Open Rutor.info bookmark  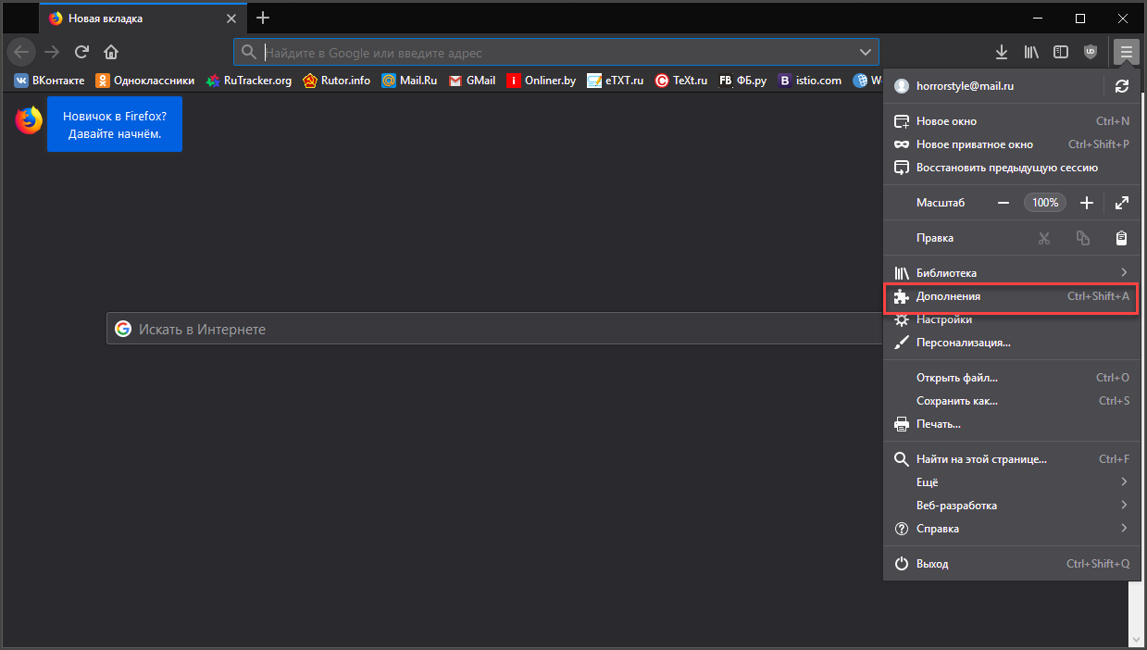336,81
